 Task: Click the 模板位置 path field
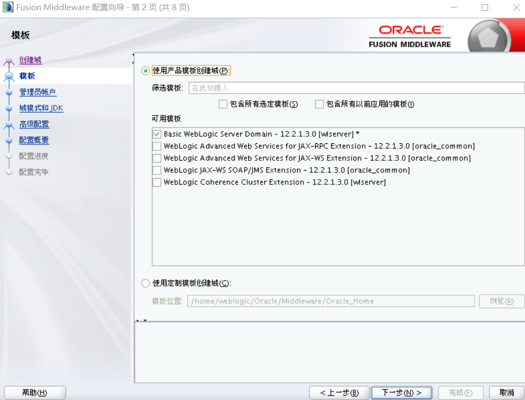[331, 301]
